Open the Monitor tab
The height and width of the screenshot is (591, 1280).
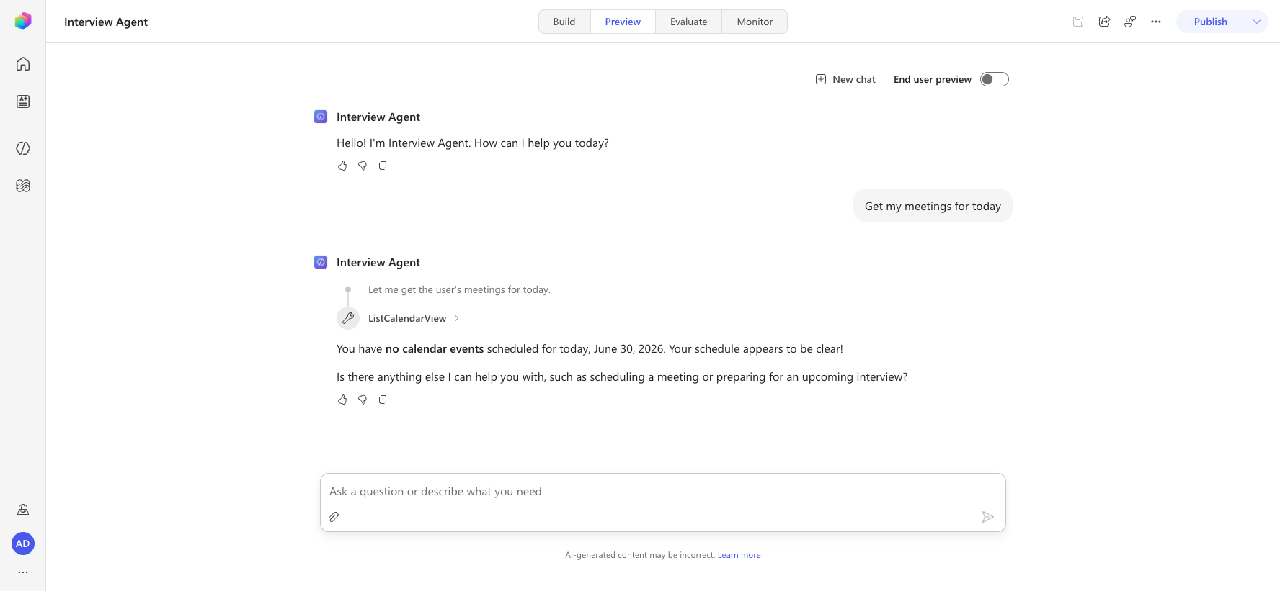[755, 22]
